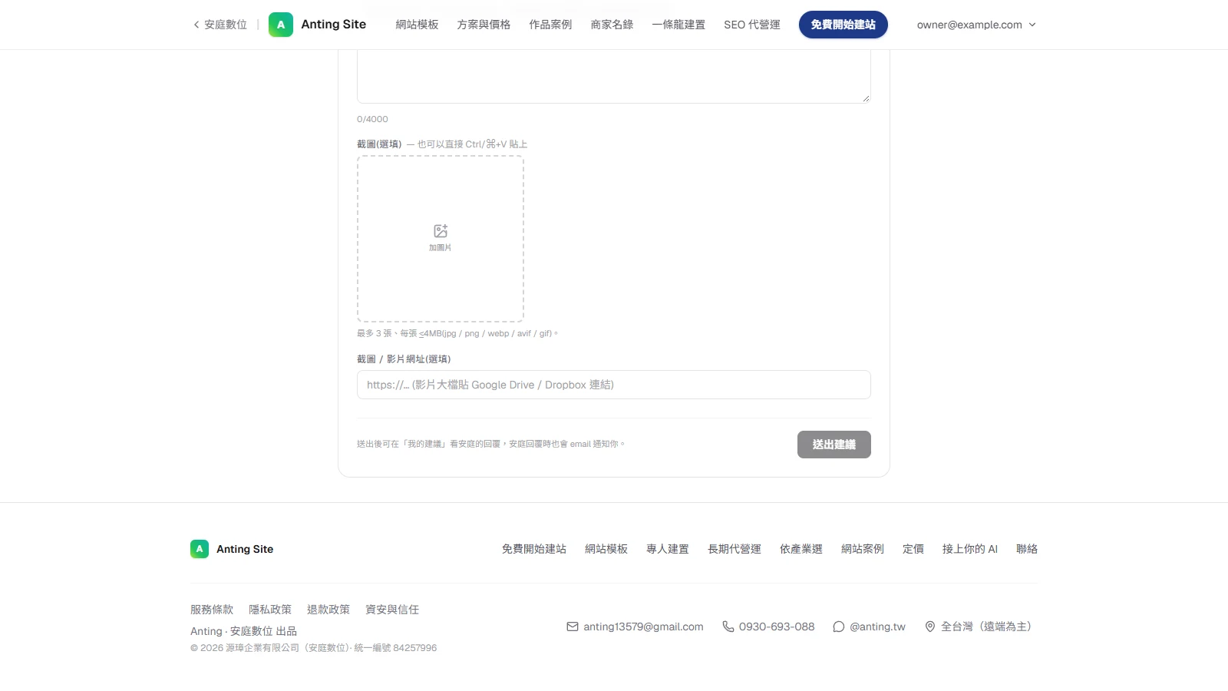
Task: Open the 退款政策 link in footer
Action: (x=328, y=610)
